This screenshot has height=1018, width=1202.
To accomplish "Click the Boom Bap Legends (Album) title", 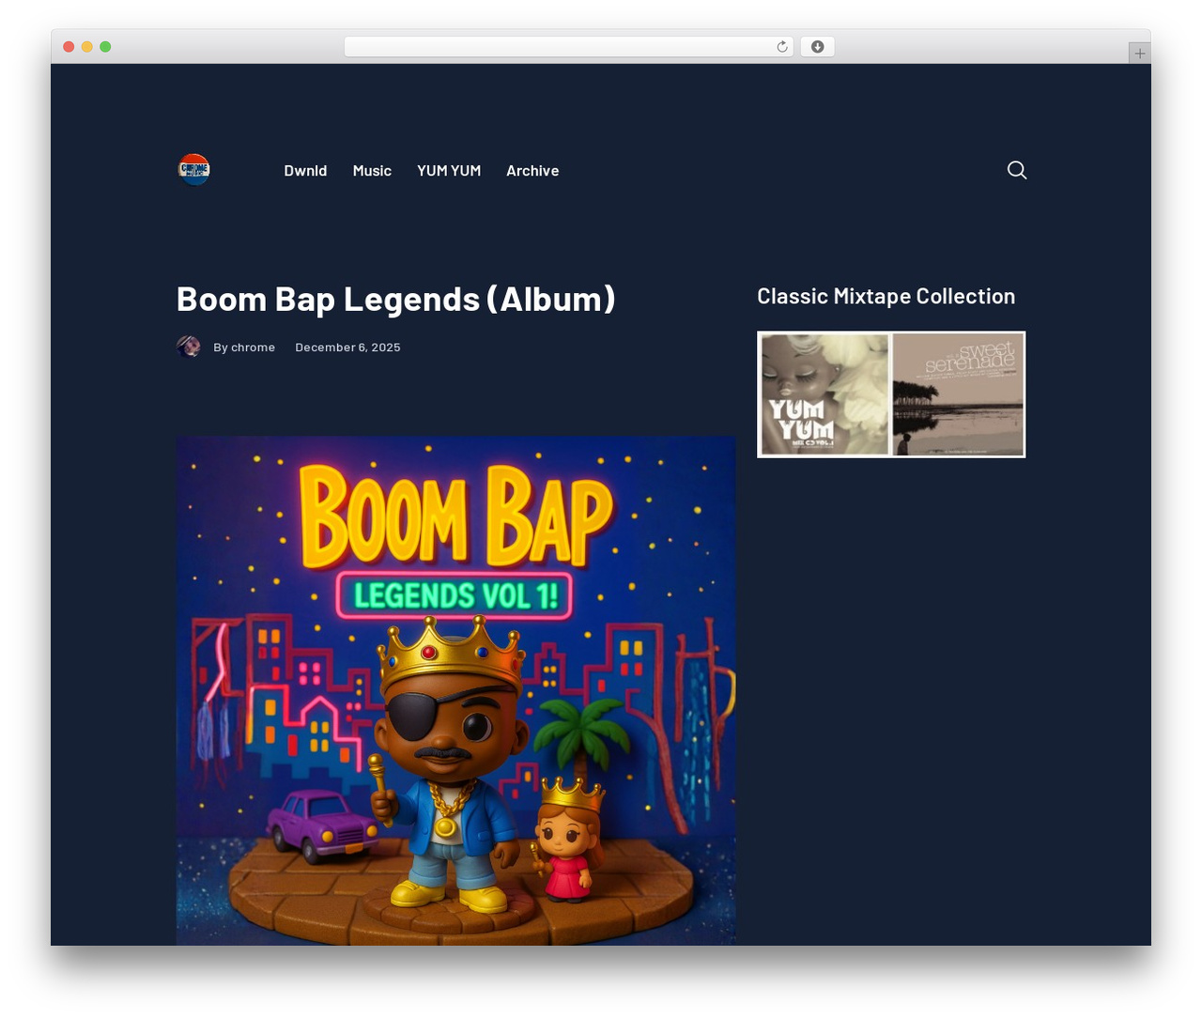I will tap(396, 299).
